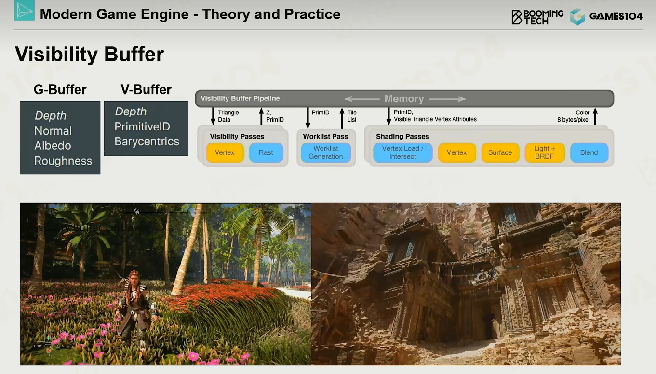Select the 'Modern Game Engine - Theory and Practice' title
656x374 pixels.
coord(190,14)
